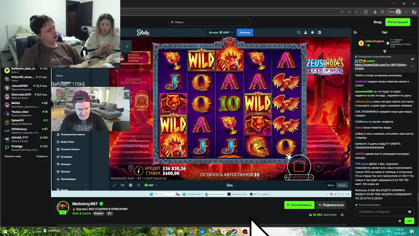The height and width of the screenshot is (236, 419).
Task: Expand the leaderboard panel below ValleroEvghen
Action: pos(385,51)
